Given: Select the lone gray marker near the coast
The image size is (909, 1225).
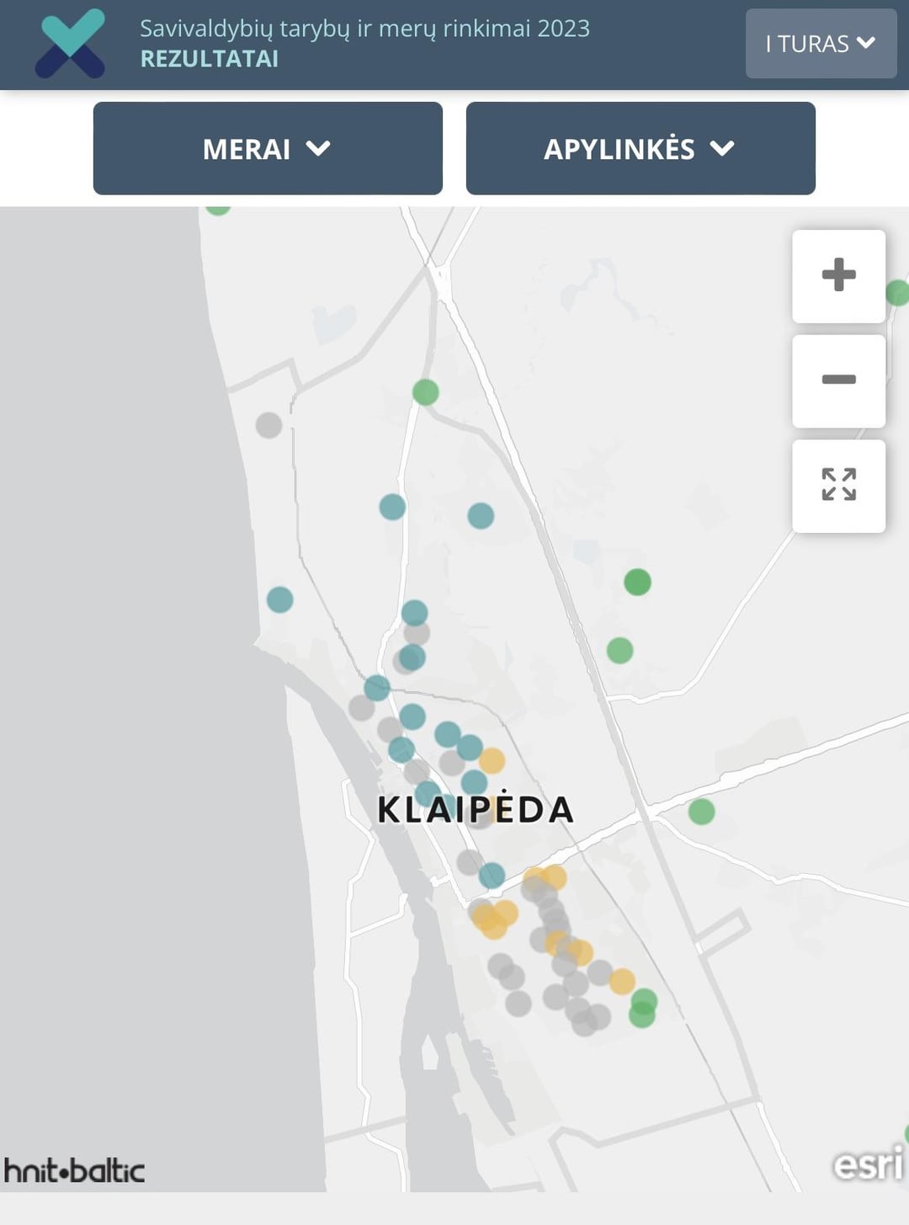Looking at the screenshot, I should 268,425.
